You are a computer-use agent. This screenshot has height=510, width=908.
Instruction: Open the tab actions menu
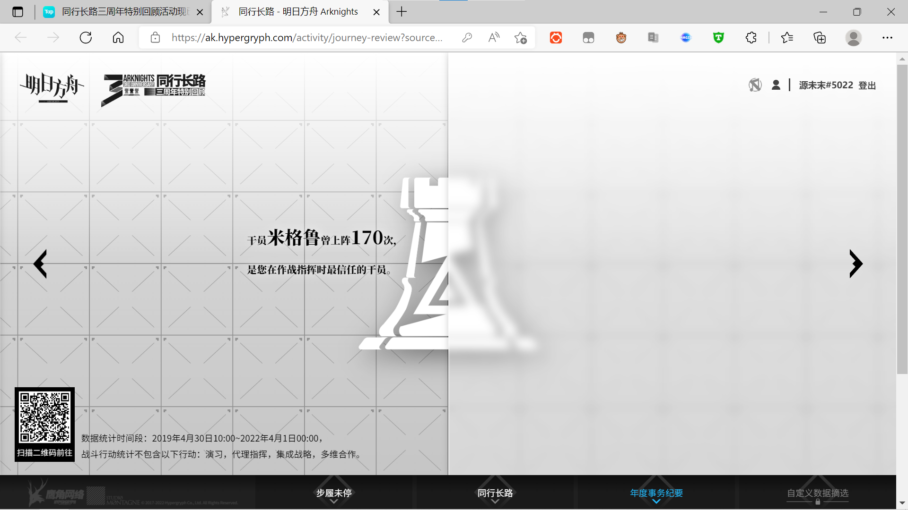click(x=18, y=12)
